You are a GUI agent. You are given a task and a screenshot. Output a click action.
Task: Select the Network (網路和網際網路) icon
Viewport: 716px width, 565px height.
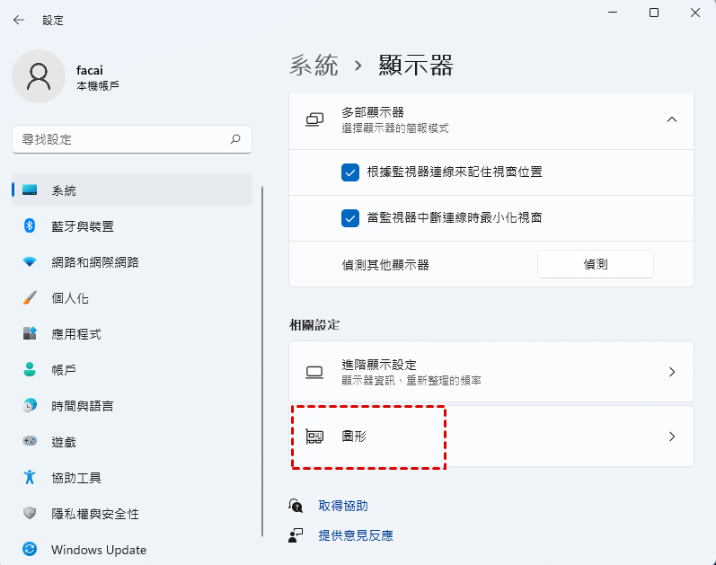(30, 262)
